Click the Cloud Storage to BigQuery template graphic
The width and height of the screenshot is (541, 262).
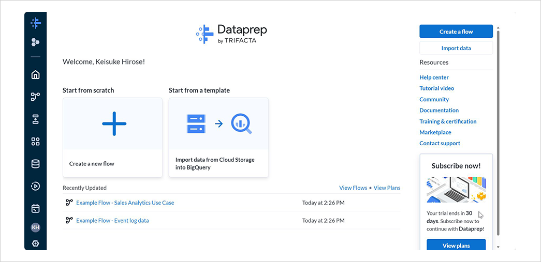tap(219, 124)
